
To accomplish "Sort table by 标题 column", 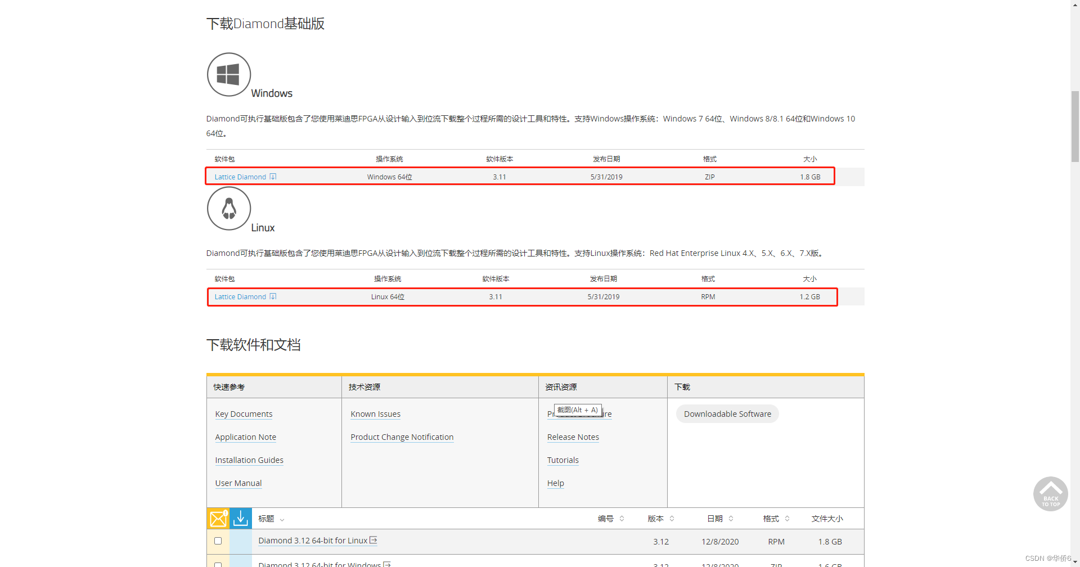I will (x=271, y=519).
